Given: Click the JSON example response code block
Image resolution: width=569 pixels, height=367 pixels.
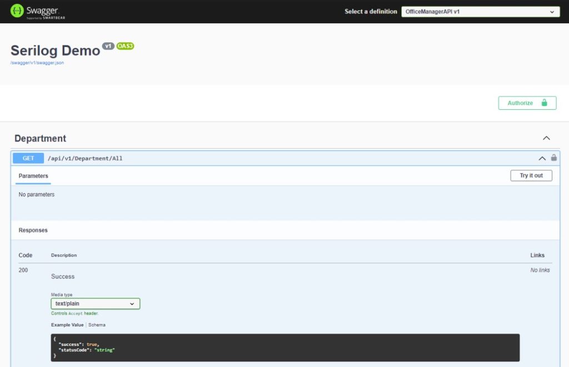Looking at the screenshot, I should click(x=284, y=348).
